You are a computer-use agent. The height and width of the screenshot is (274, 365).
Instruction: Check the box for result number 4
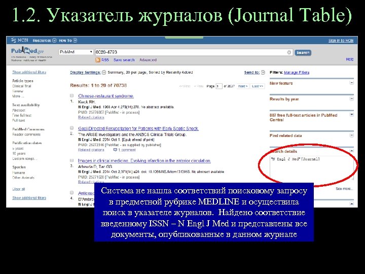point(72,193)
